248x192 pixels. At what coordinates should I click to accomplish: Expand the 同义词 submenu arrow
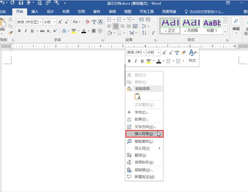(x=159, y=148)
